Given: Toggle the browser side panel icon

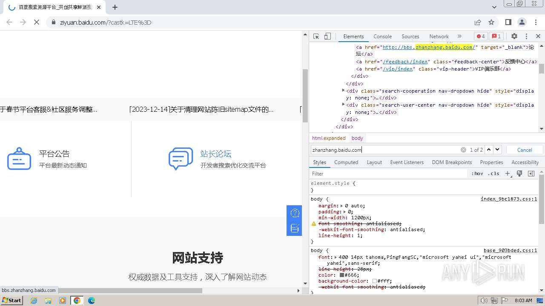Looking at the screenshot, I should pyautogui.click(x=508, y=22).
